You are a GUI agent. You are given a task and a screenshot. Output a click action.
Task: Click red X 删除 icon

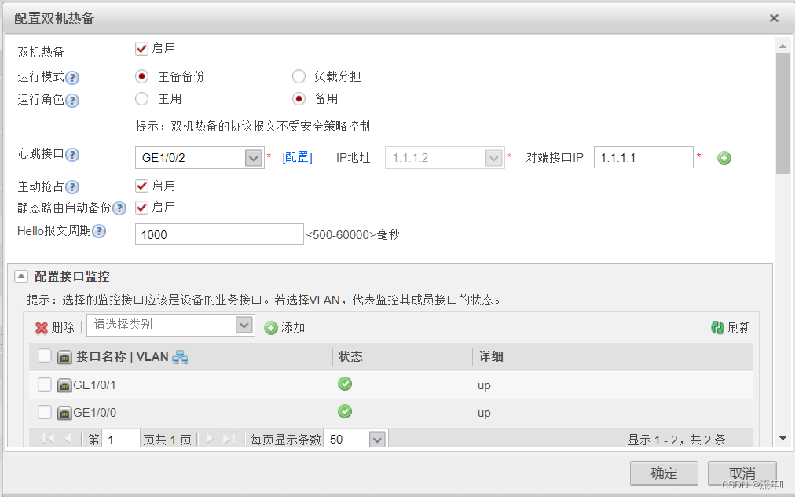(x=42, y=328)
